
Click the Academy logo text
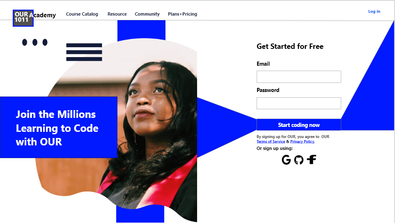pos(43,15)
